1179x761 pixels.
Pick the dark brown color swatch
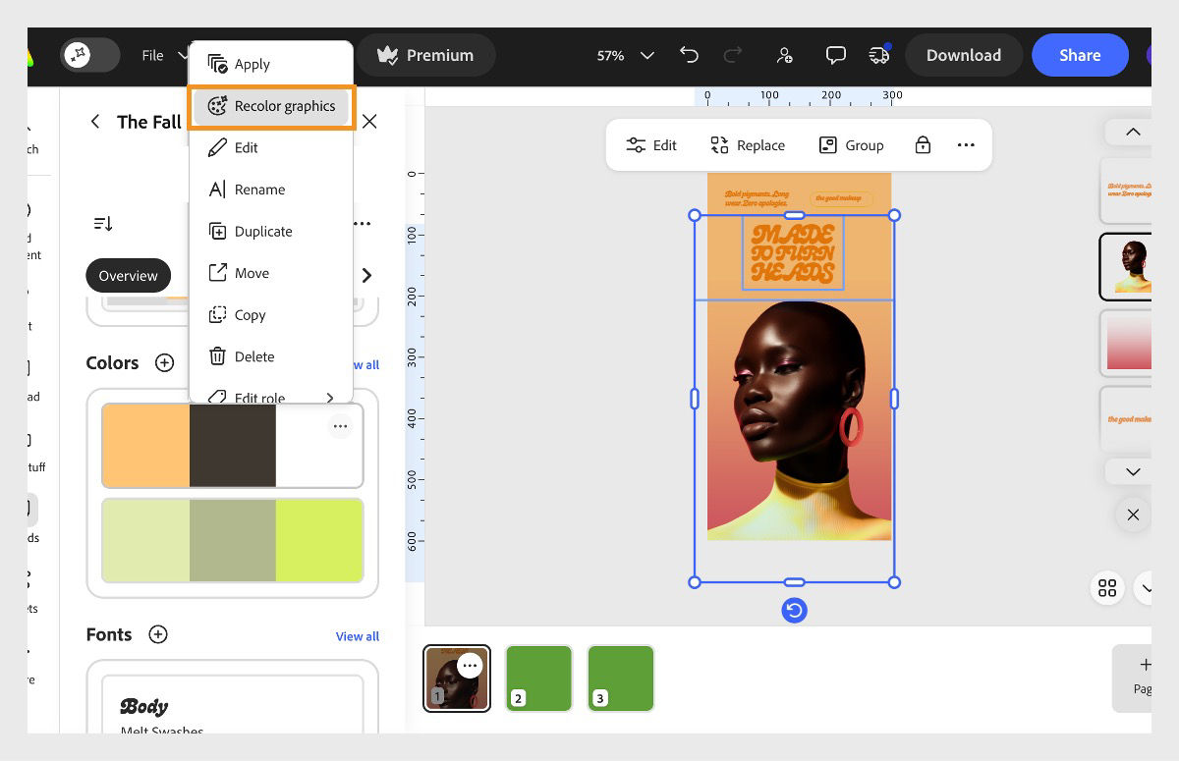tap(233, 445)
